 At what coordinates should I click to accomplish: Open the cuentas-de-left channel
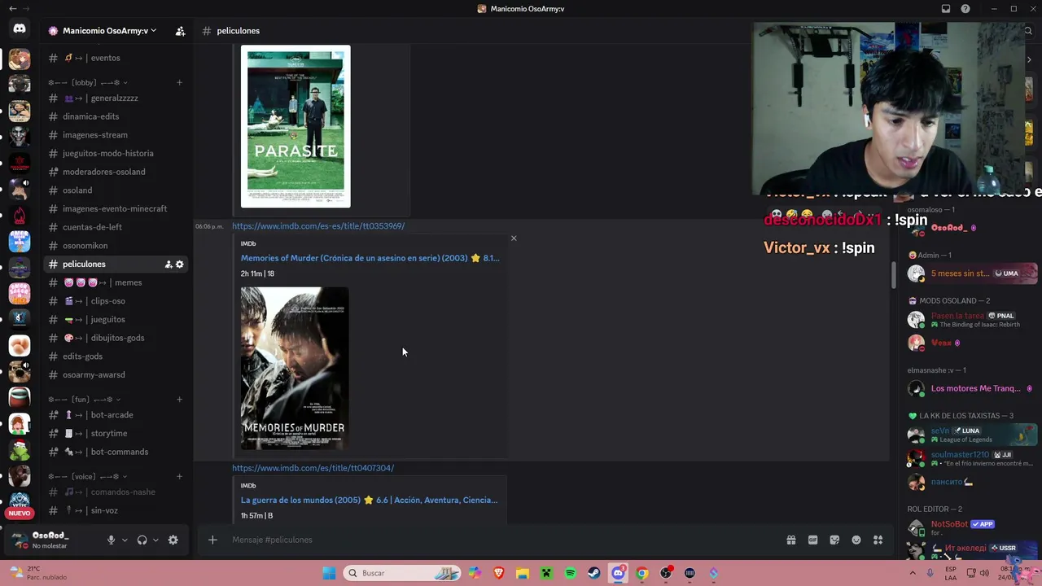click(116, 227)
